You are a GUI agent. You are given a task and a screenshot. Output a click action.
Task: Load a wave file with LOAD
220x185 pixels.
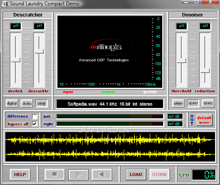coord(136,175)
